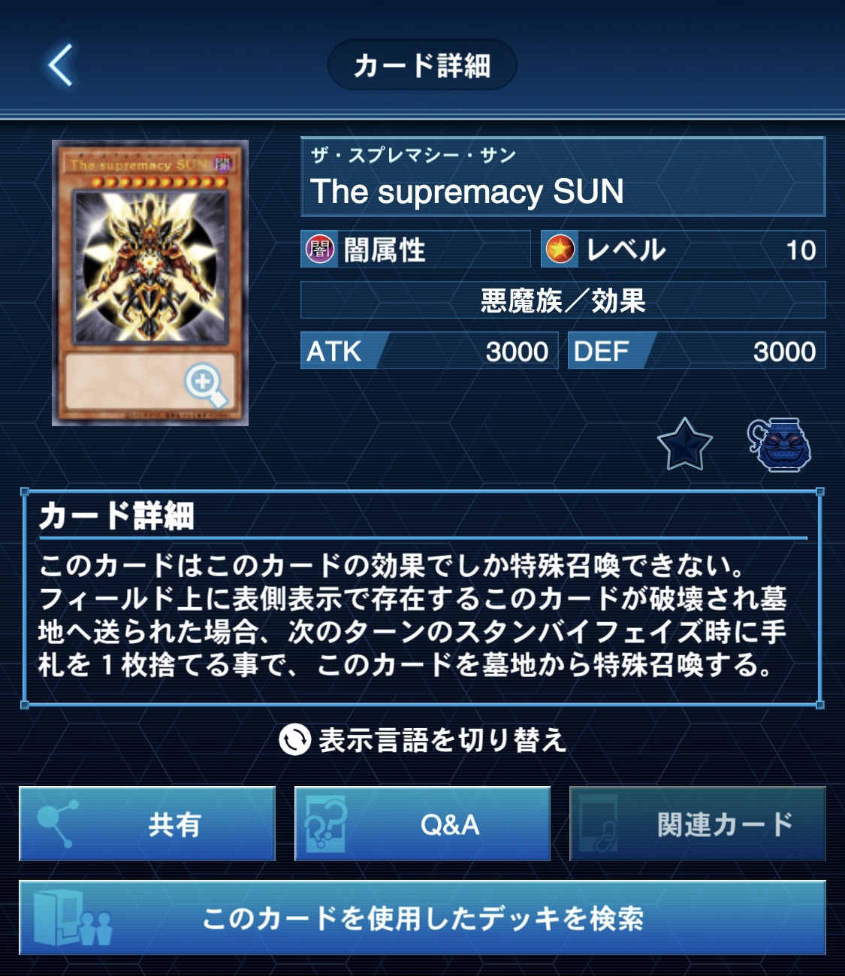Click the カード詳細 header title

coord(422,65)
